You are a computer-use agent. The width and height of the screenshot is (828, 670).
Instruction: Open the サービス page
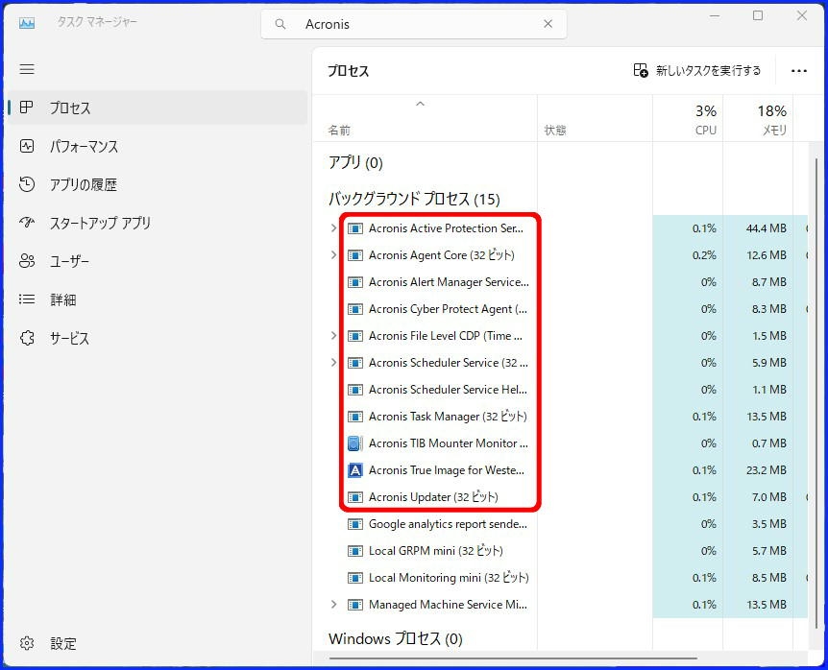tap(158, 338)
